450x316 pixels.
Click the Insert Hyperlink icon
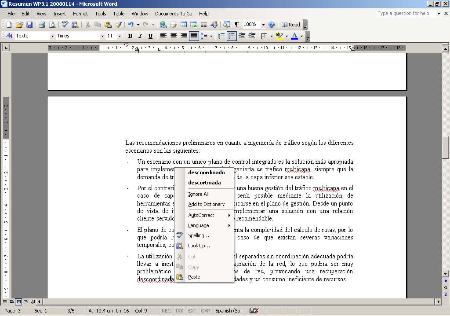click(x=163, y=25)
